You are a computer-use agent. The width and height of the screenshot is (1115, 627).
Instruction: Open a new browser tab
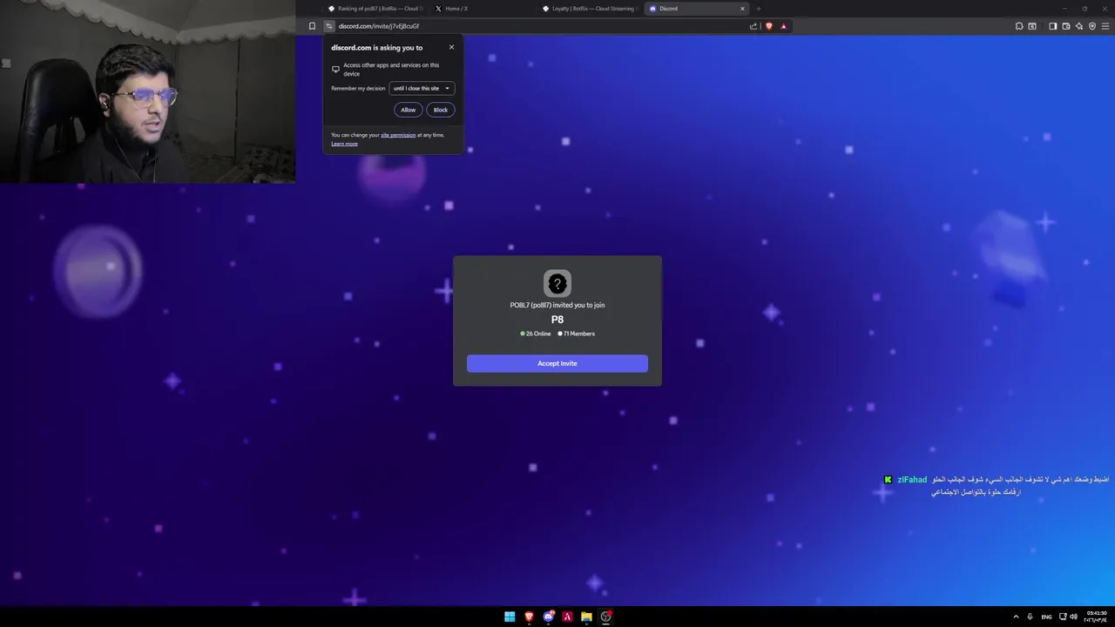[x=758, y=9]
